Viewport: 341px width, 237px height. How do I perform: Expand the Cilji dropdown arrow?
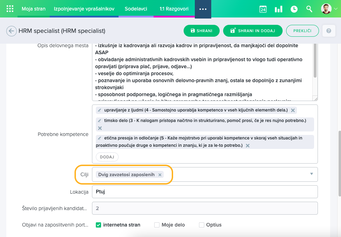tap(311, 174)
